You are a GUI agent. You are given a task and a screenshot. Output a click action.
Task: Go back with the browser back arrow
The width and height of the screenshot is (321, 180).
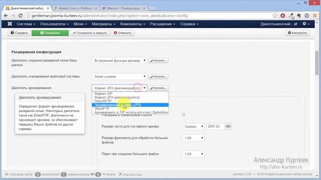tap(6, 15)
